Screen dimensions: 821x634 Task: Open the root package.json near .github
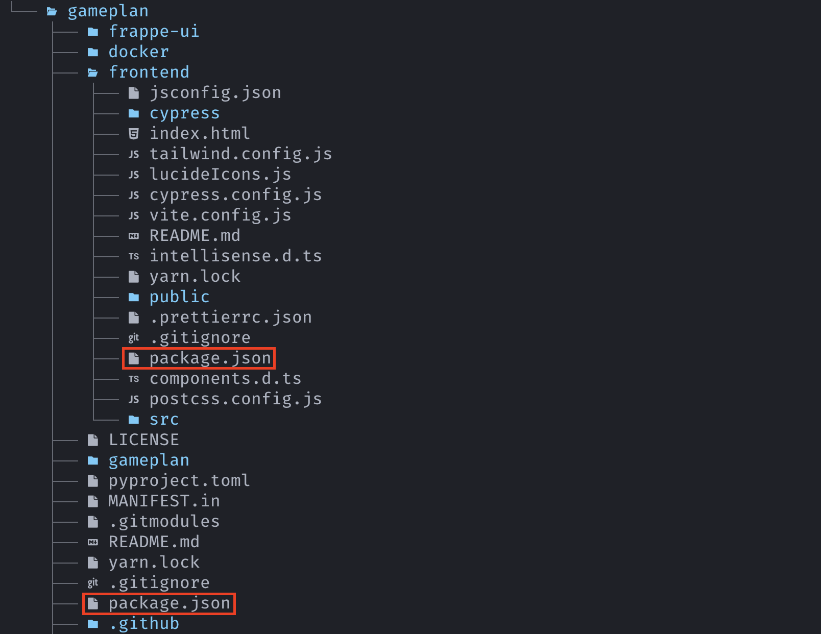[x=169, y=603]
